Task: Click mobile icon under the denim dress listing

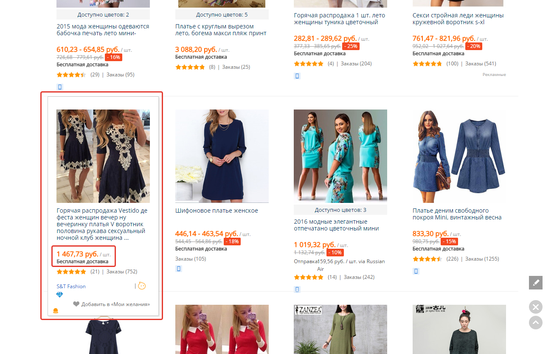Action: point(416,271)
